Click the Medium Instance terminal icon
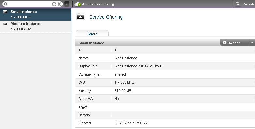Viewport: 255px width, 129px height. pos(5,24)
